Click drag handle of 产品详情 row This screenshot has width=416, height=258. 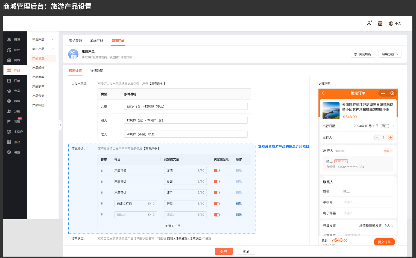(x=102, y=170)
